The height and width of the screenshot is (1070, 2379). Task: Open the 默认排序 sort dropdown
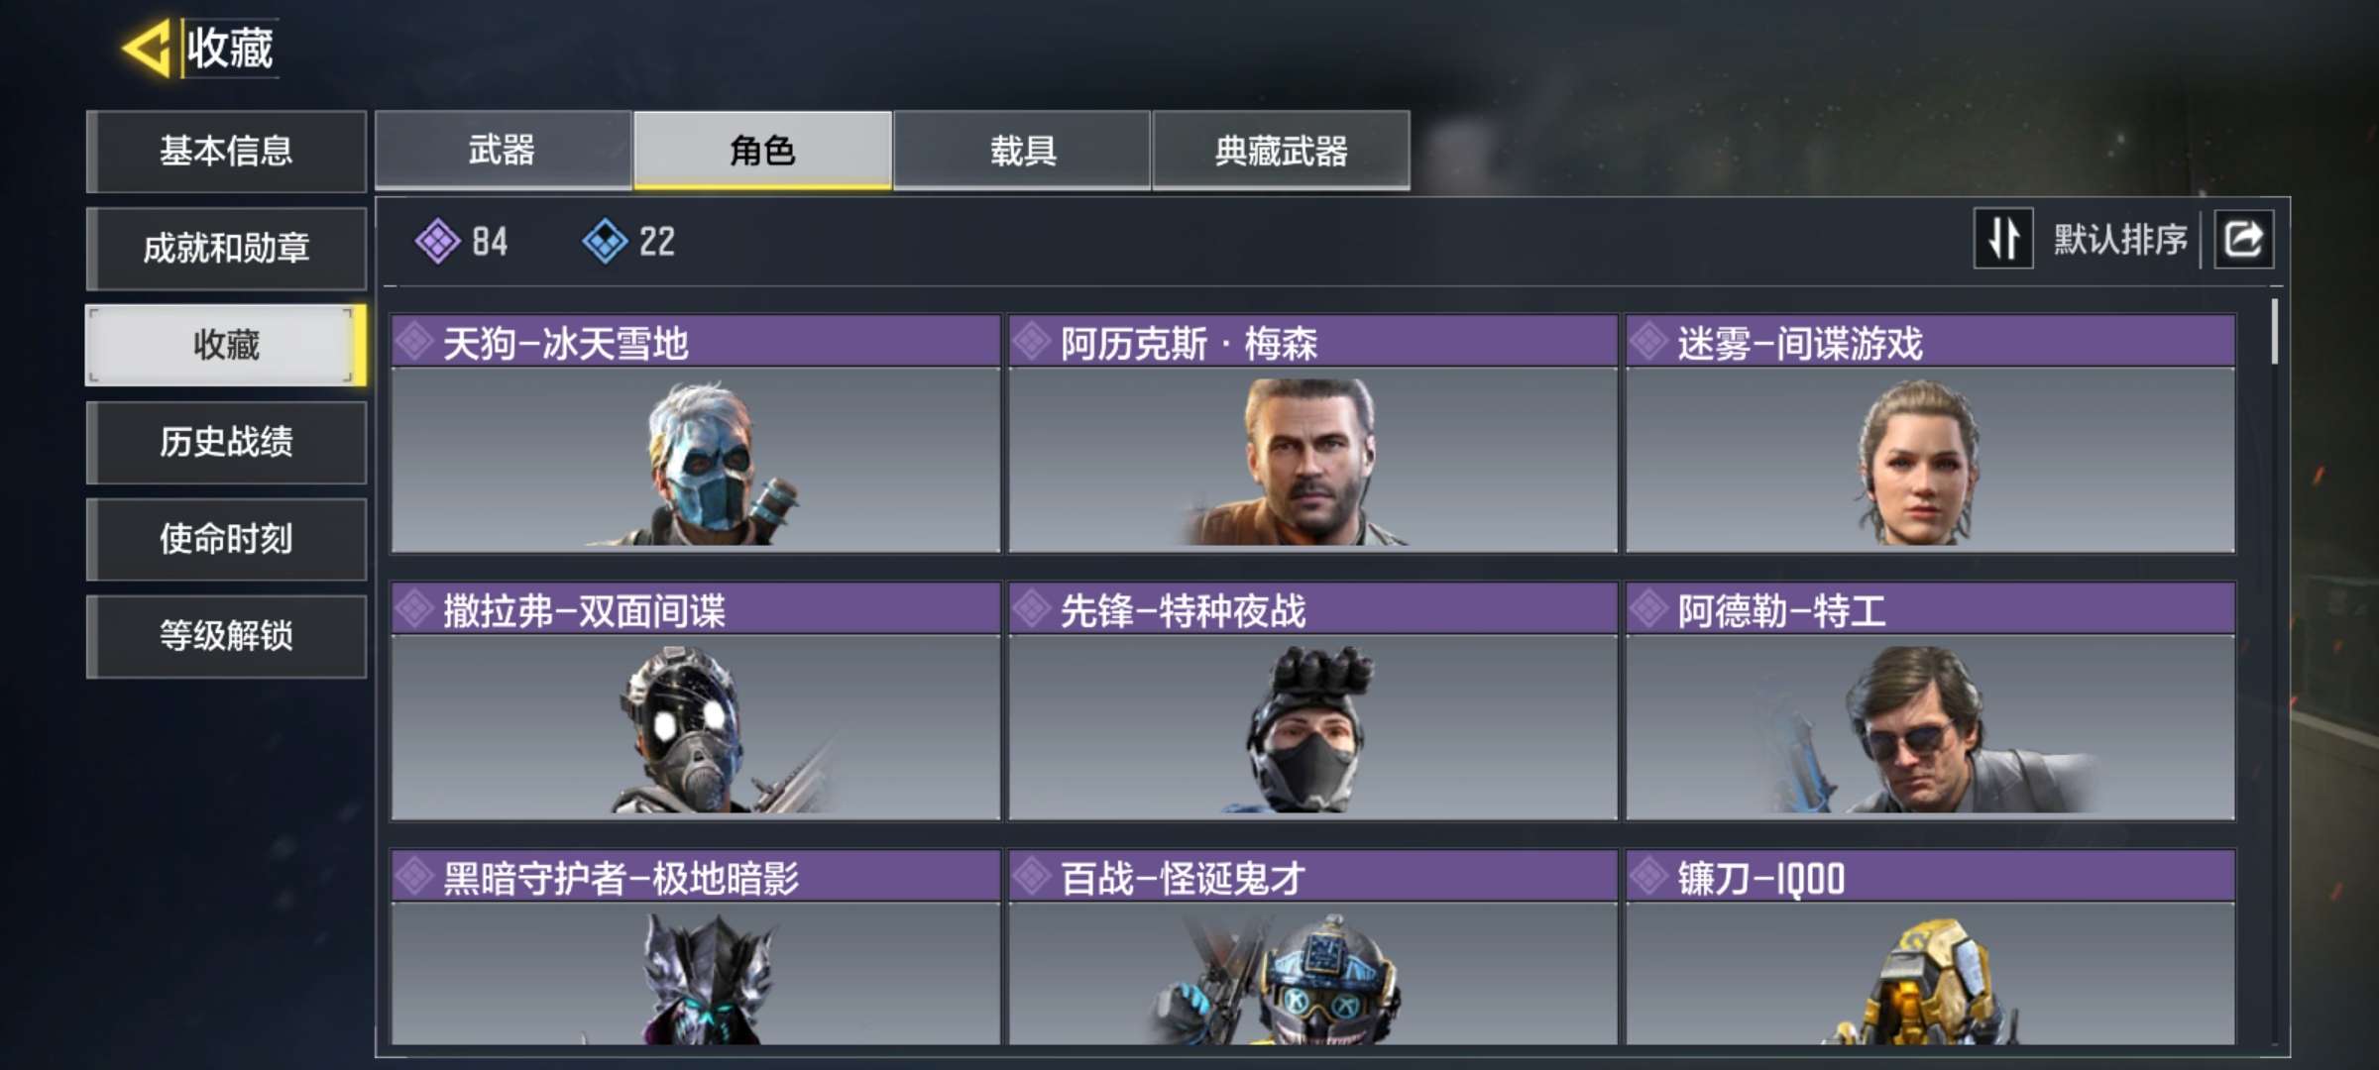(2120, 240)
